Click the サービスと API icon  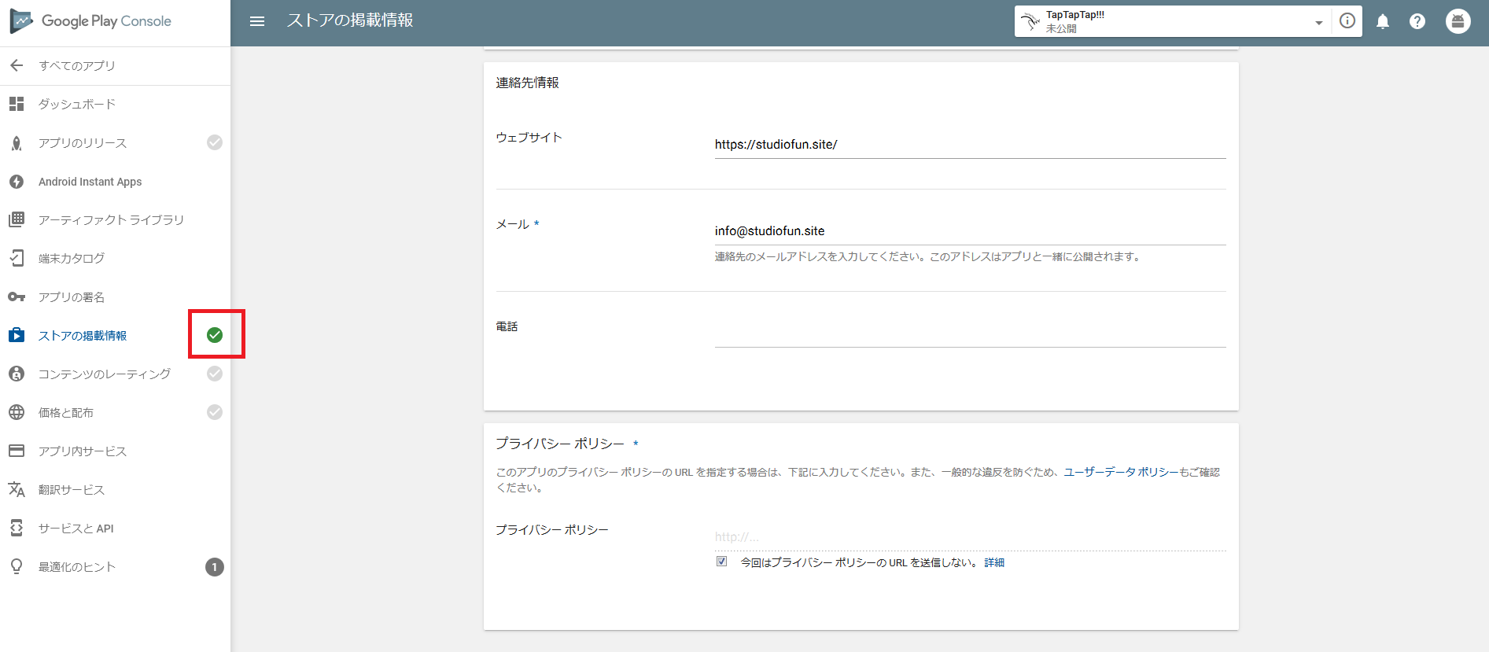[x=17, y=528]
